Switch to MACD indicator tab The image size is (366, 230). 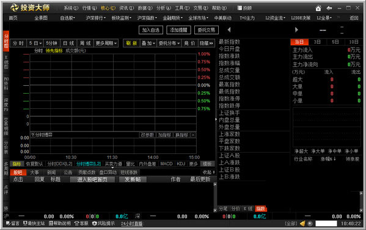pos(166,164)
